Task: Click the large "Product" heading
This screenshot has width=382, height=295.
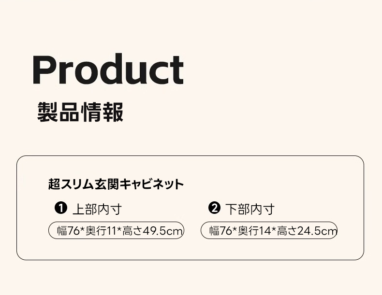Action: click(108, 70)
